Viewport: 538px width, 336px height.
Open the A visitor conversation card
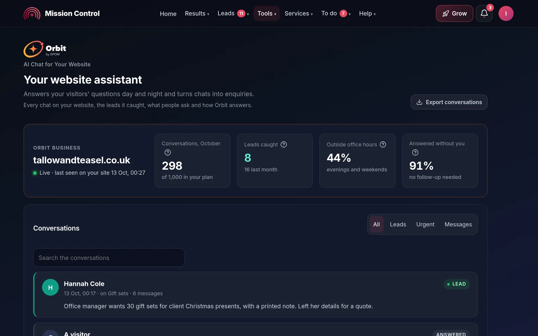click(256, 330)
